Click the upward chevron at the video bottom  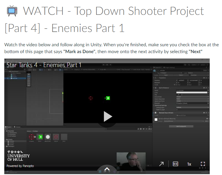[x=107, y=169]
